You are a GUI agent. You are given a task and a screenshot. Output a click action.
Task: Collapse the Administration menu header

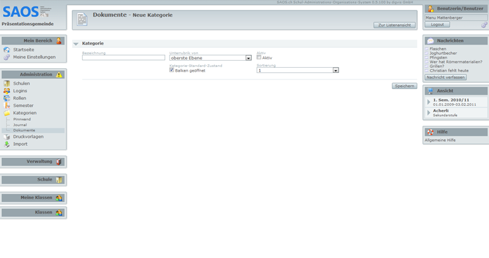point(34,75)
